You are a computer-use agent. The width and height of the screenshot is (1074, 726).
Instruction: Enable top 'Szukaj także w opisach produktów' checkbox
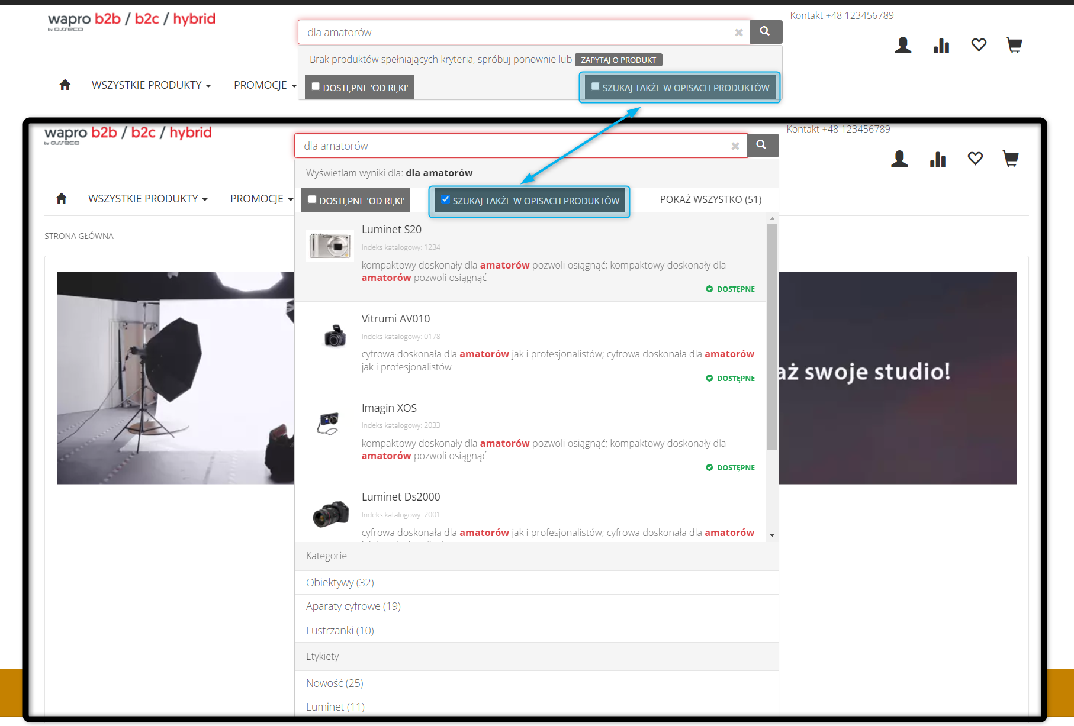point(595,86)
